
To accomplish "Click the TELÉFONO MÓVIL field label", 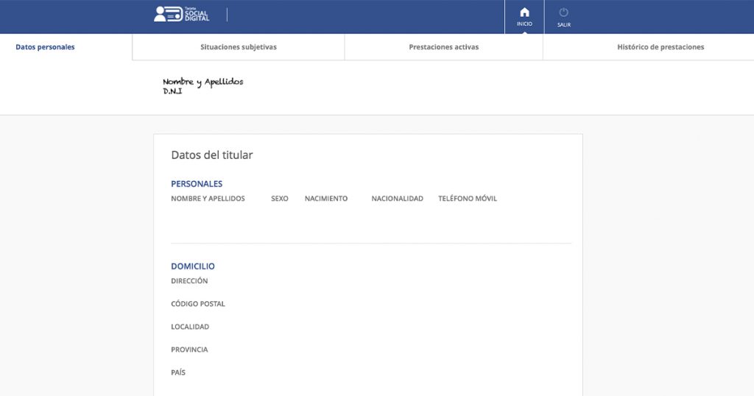I will [468, 199].
